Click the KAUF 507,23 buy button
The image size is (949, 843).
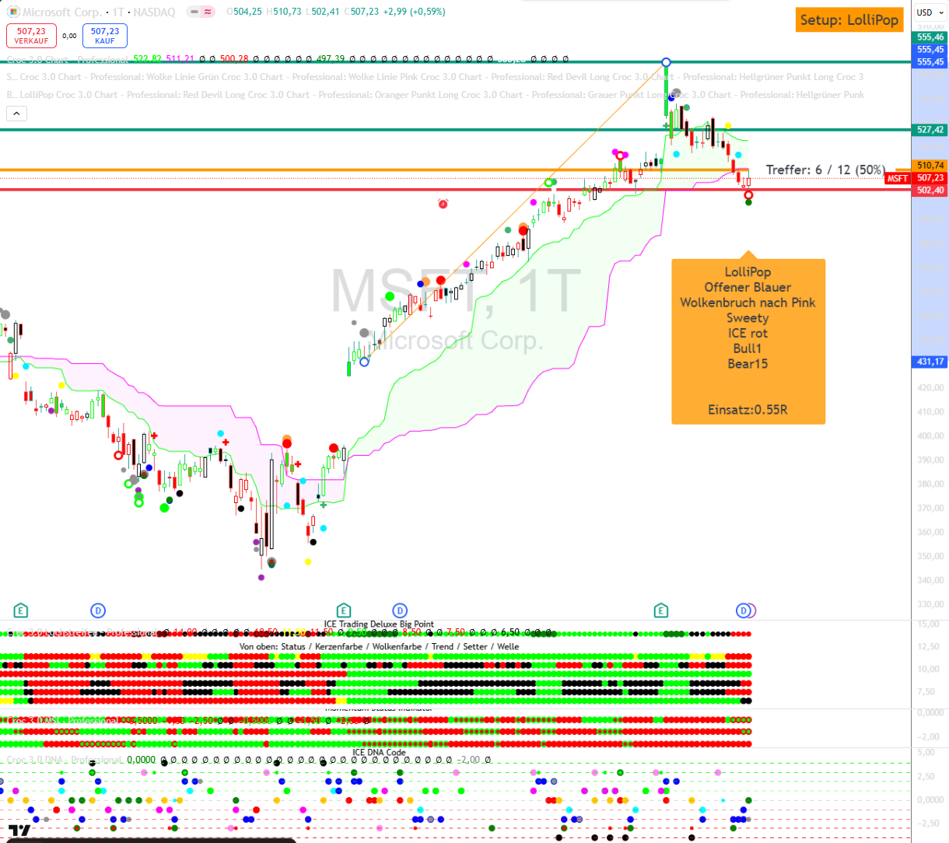pos(105,36)
